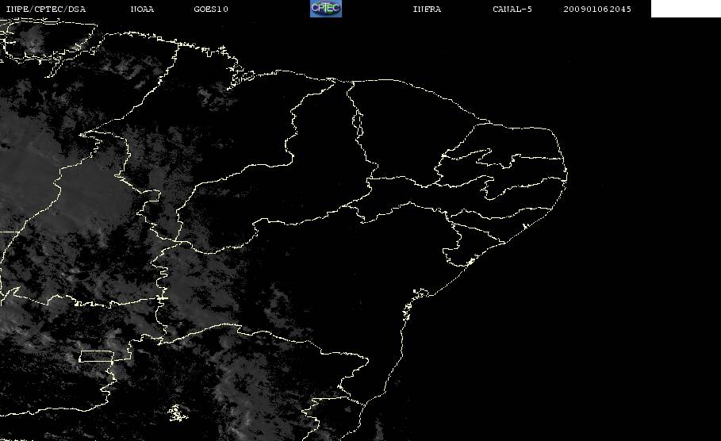Select the INPE/CPTEC/DSA header label
Viewport: 721px width, 441px height.
[x=46, y=10]
